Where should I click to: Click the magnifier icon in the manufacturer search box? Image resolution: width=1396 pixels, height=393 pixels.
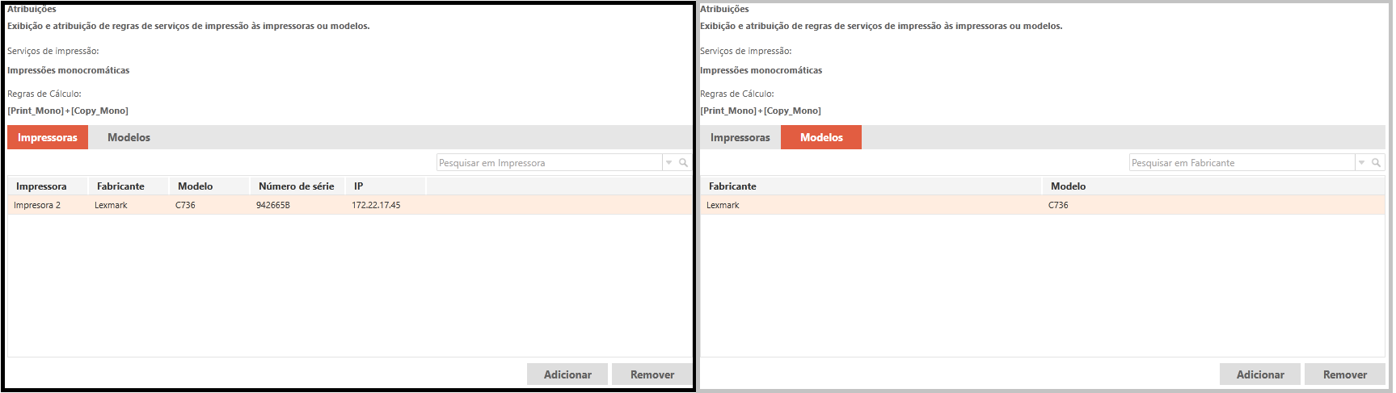click(1376, 163)
